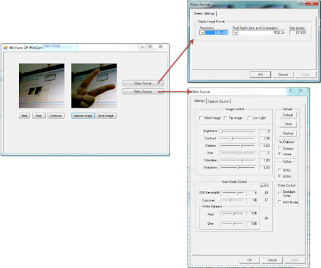
Task: Choose the 50 Hz flicker option
Action: pos(280,170)
